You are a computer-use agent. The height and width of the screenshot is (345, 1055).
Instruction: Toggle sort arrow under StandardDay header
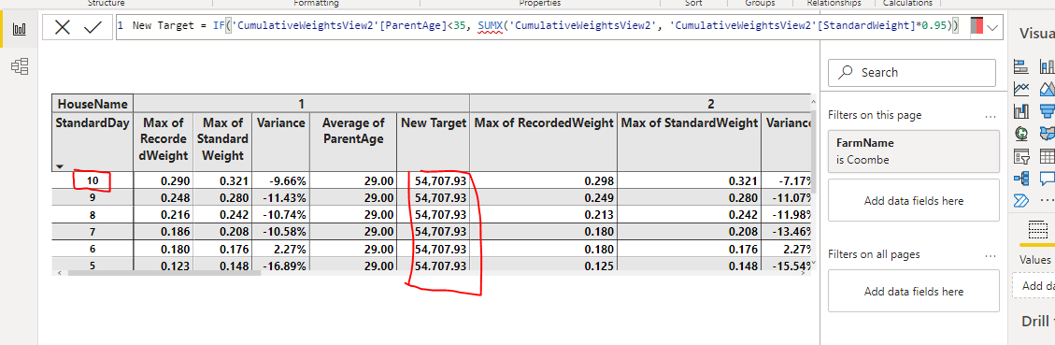[x=60, y=166]
